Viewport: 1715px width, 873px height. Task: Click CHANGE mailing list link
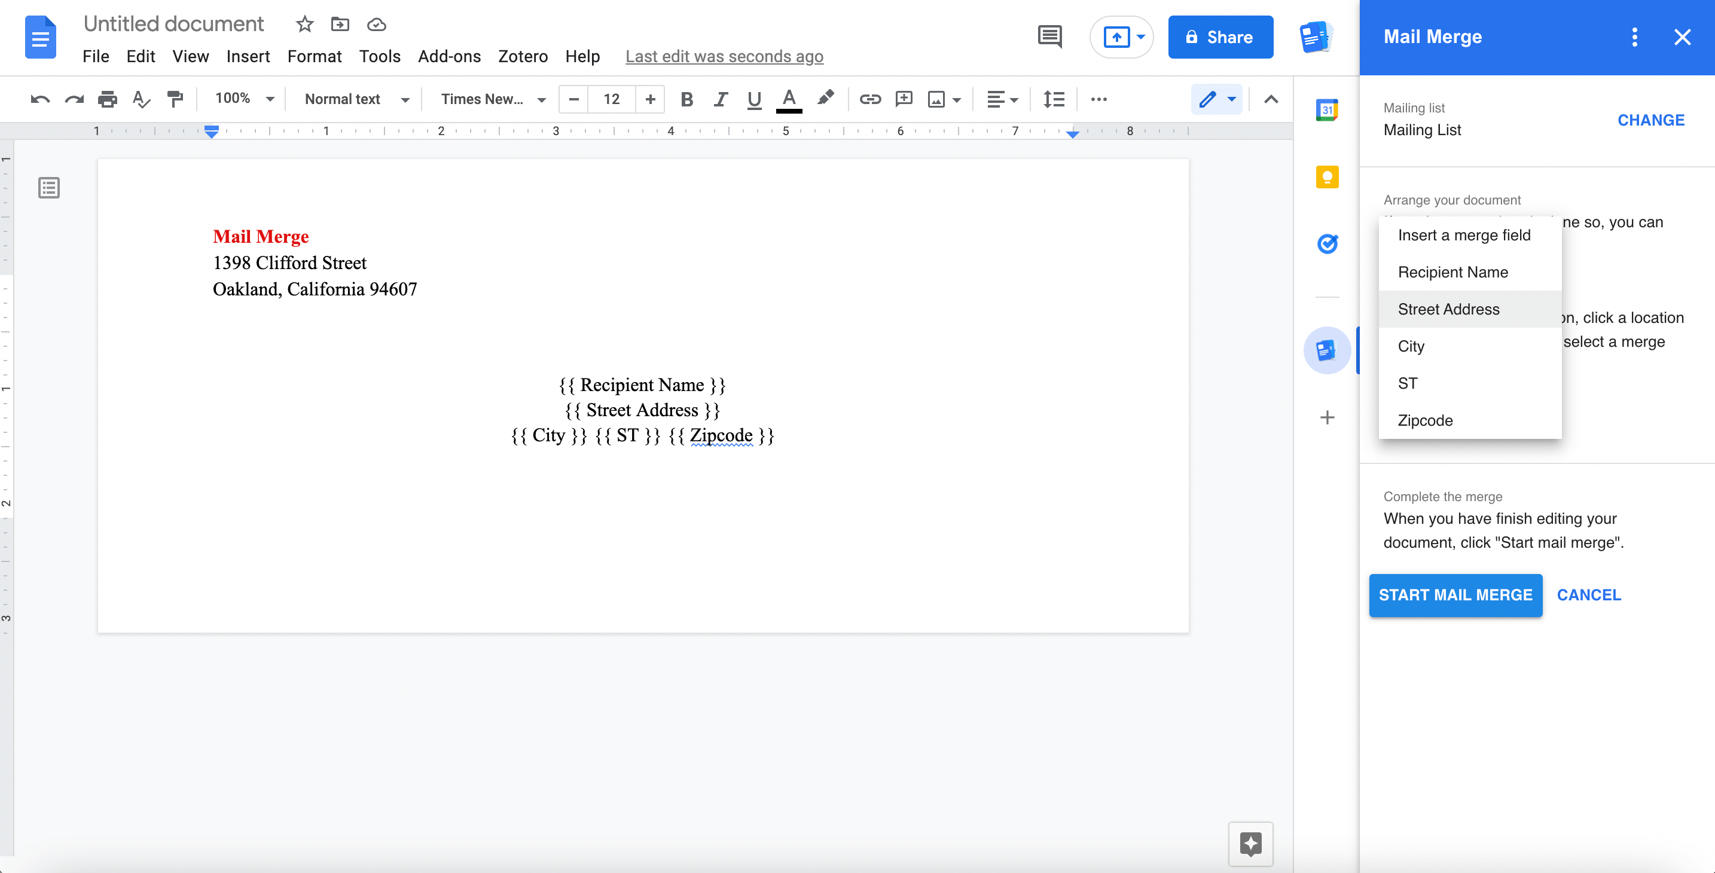pos(1652,119)
